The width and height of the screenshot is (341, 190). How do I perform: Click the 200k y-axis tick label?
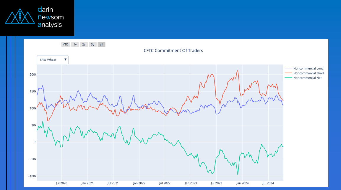(x=33, y=74)
